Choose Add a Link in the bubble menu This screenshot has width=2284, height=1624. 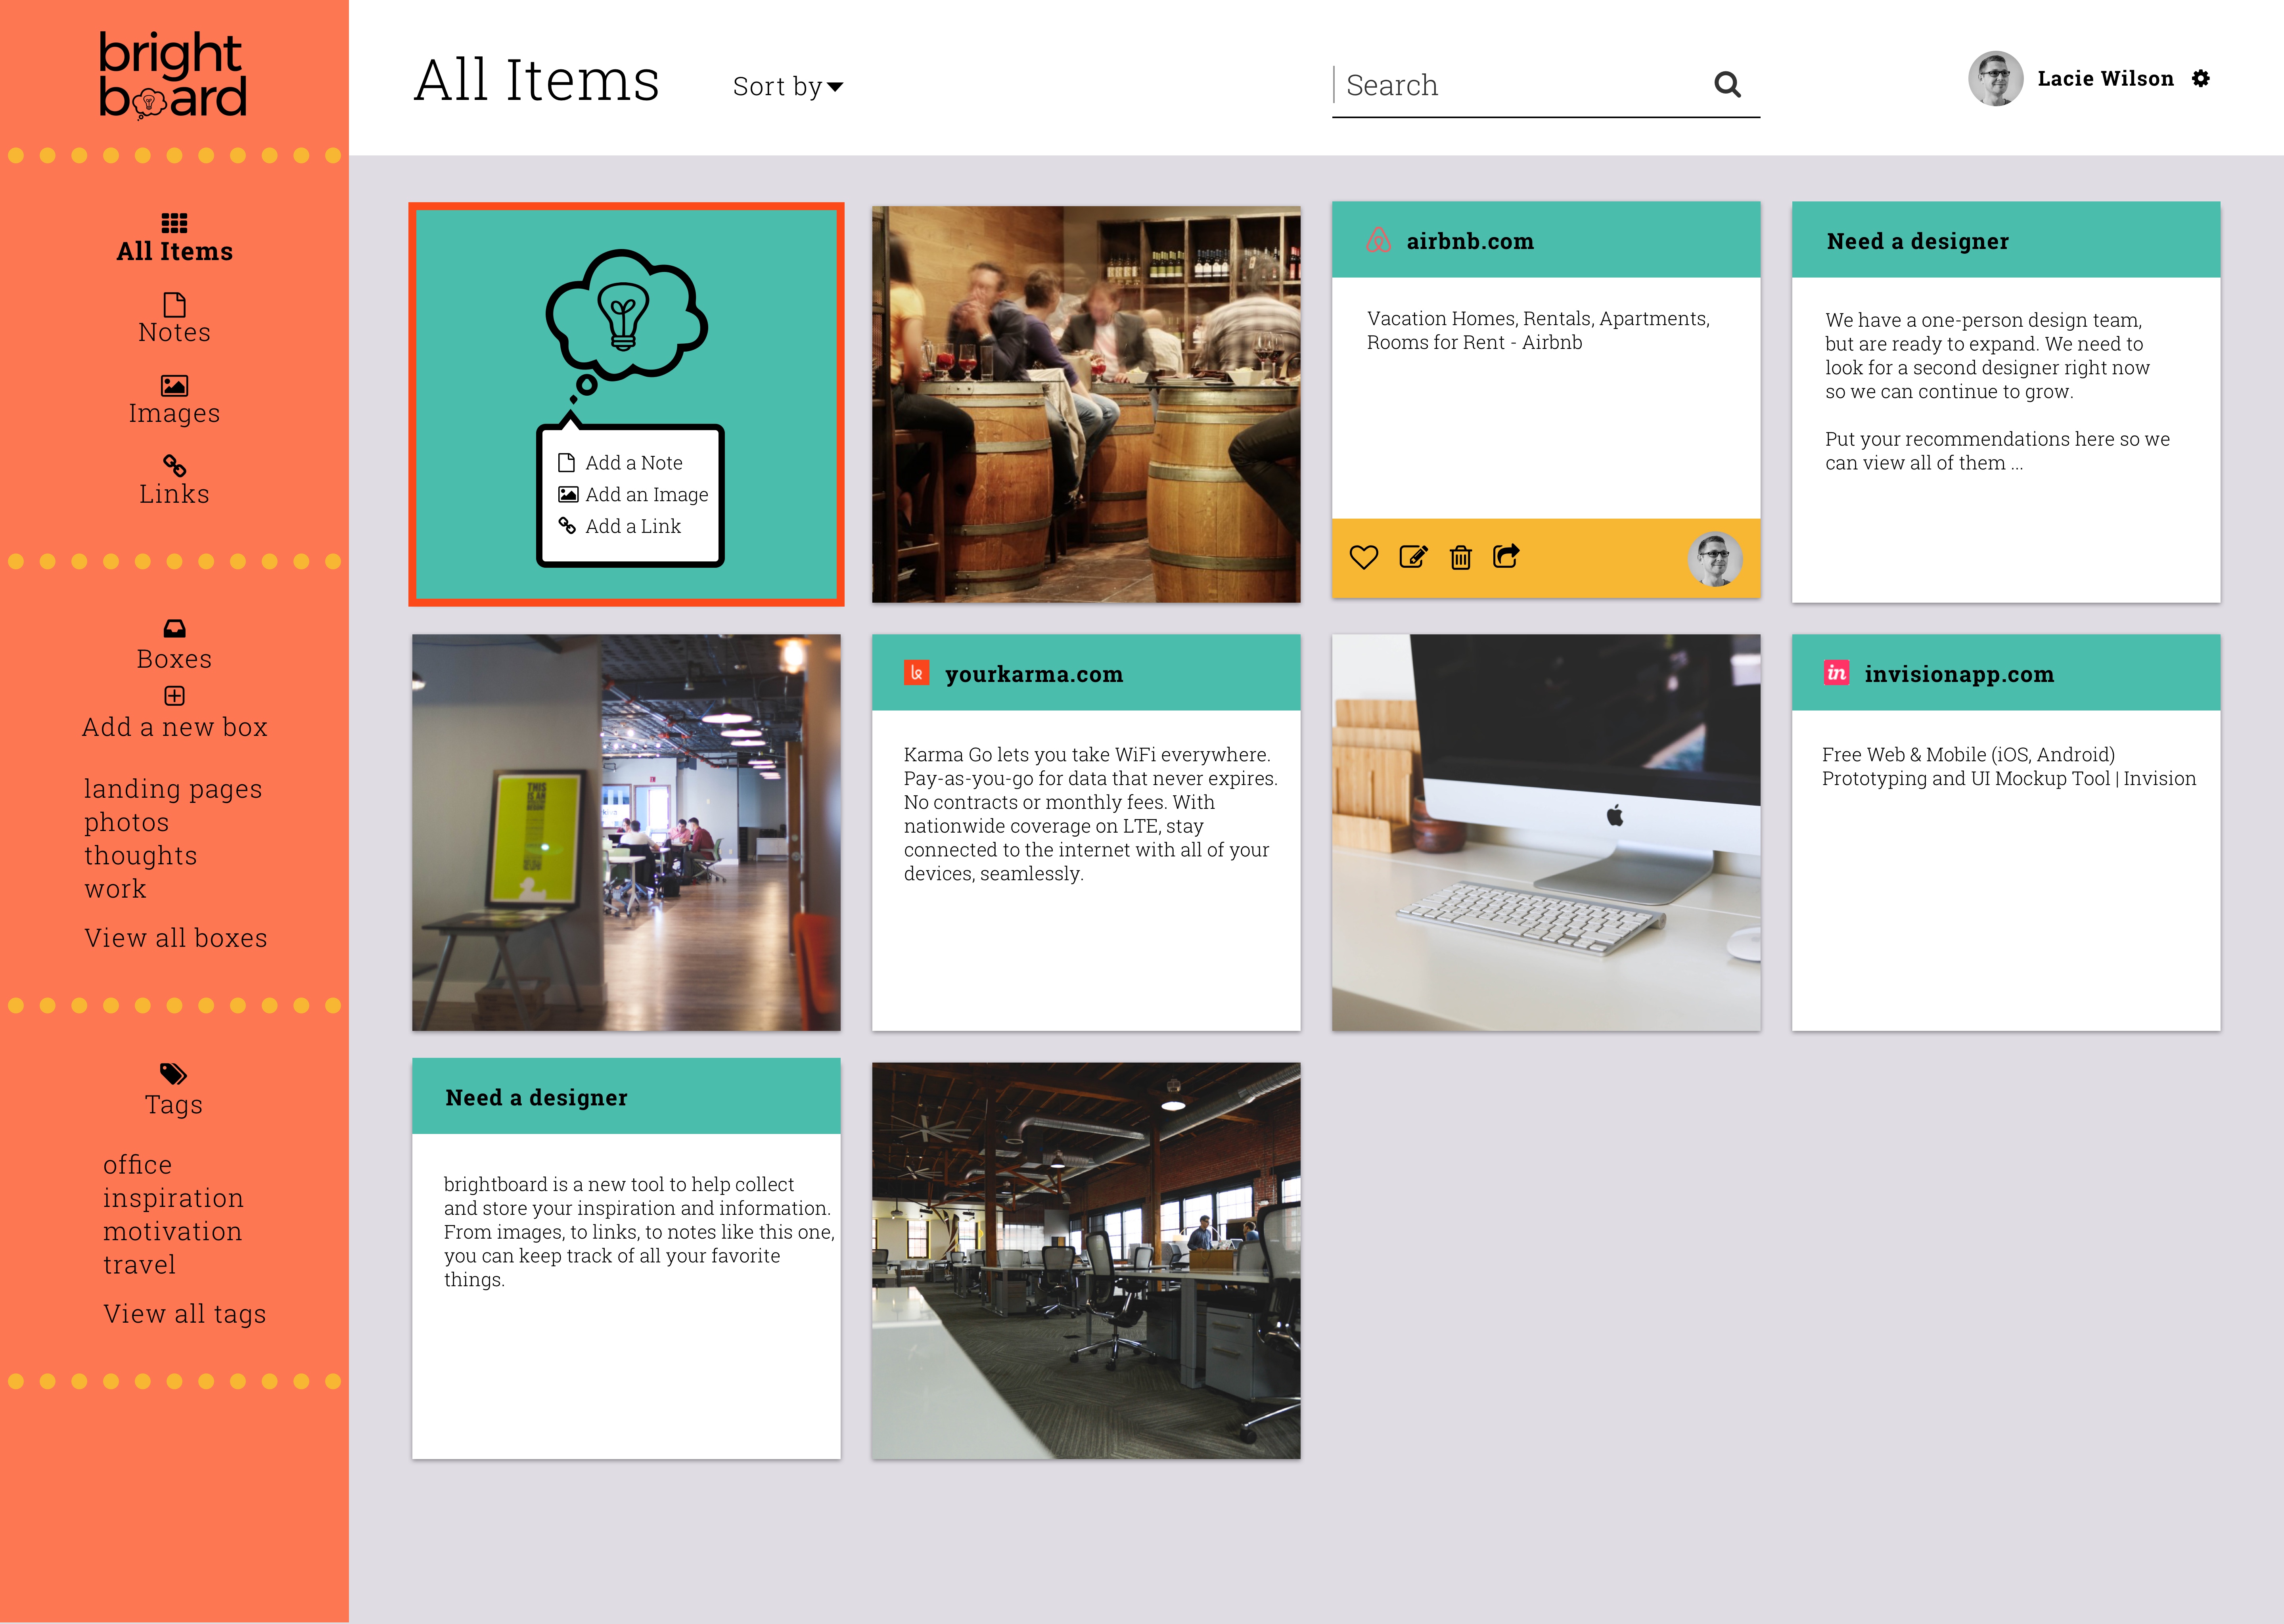point(633,526)
